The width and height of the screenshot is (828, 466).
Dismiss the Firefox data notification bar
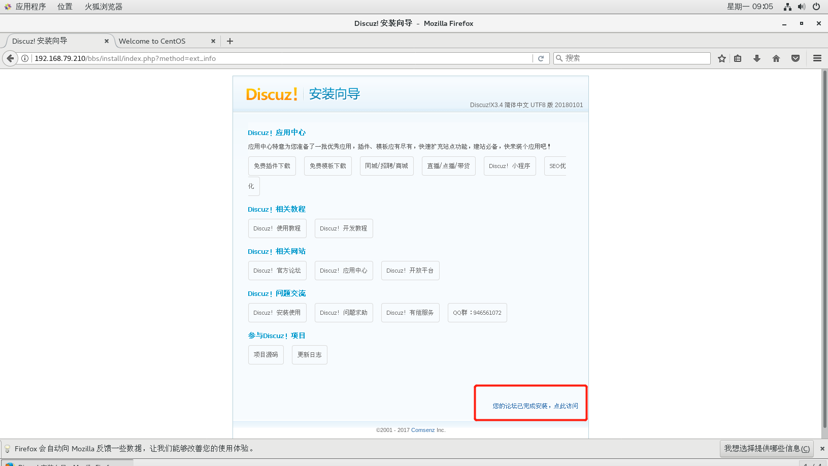822,449
